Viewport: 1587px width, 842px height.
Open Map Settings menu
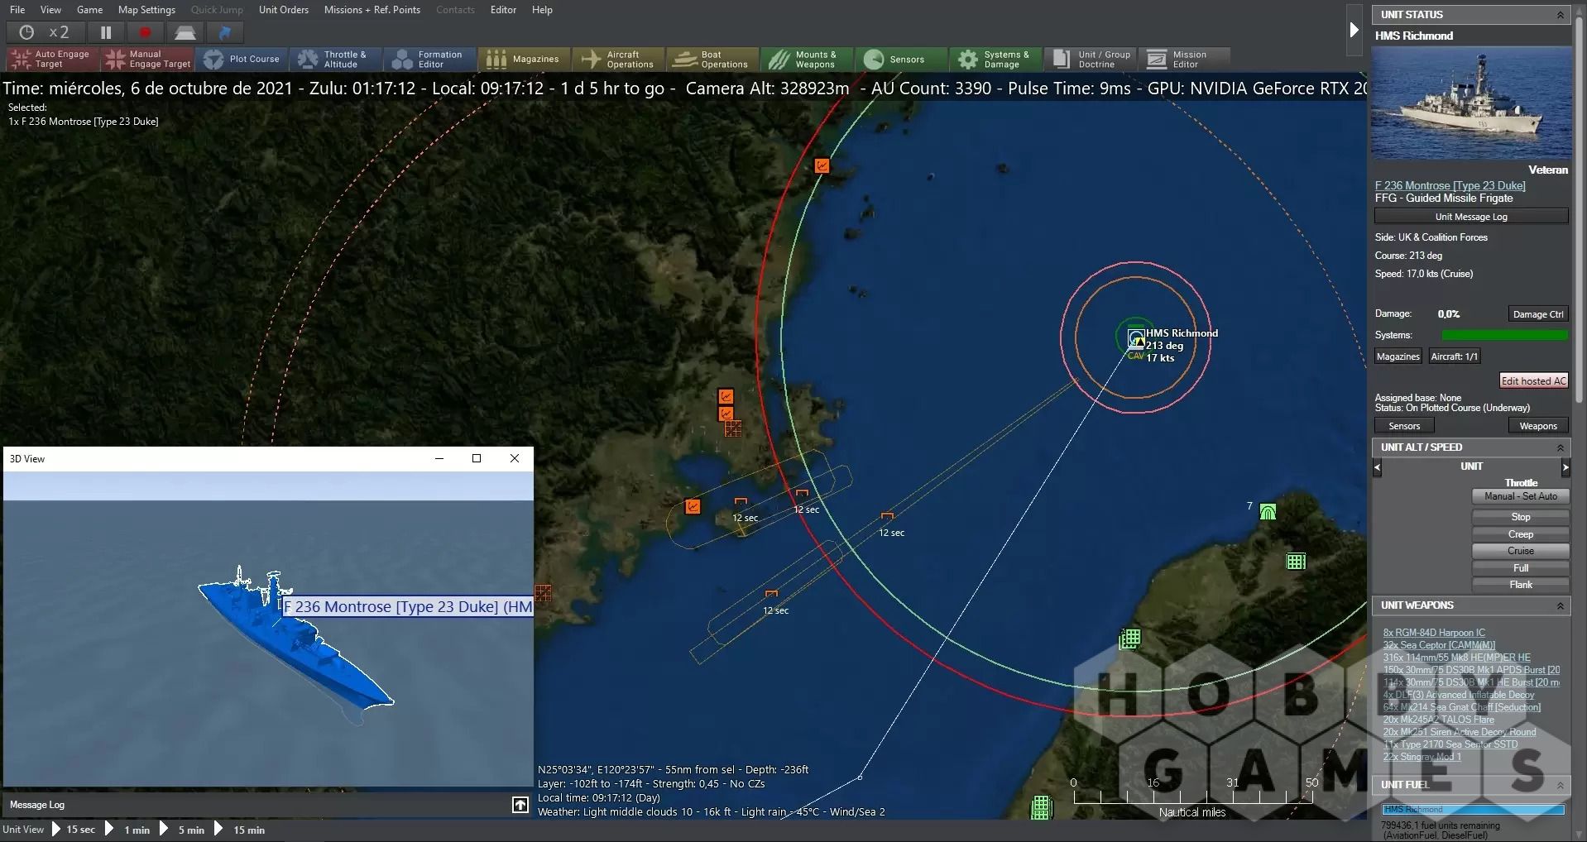pos(146,10)
